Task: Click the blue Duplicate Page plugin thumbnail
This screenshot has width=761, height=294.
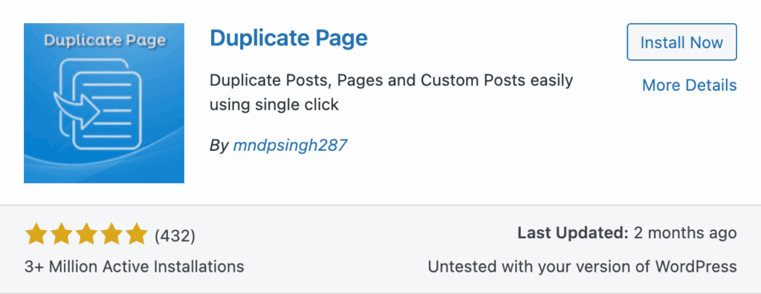Action: pyautogui.click(x=104, y=103)
